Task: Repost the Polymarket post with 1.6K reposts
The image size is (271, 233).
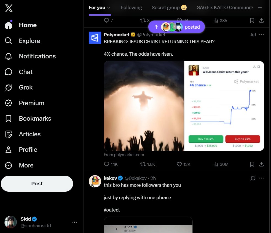Action: point(147,164)
